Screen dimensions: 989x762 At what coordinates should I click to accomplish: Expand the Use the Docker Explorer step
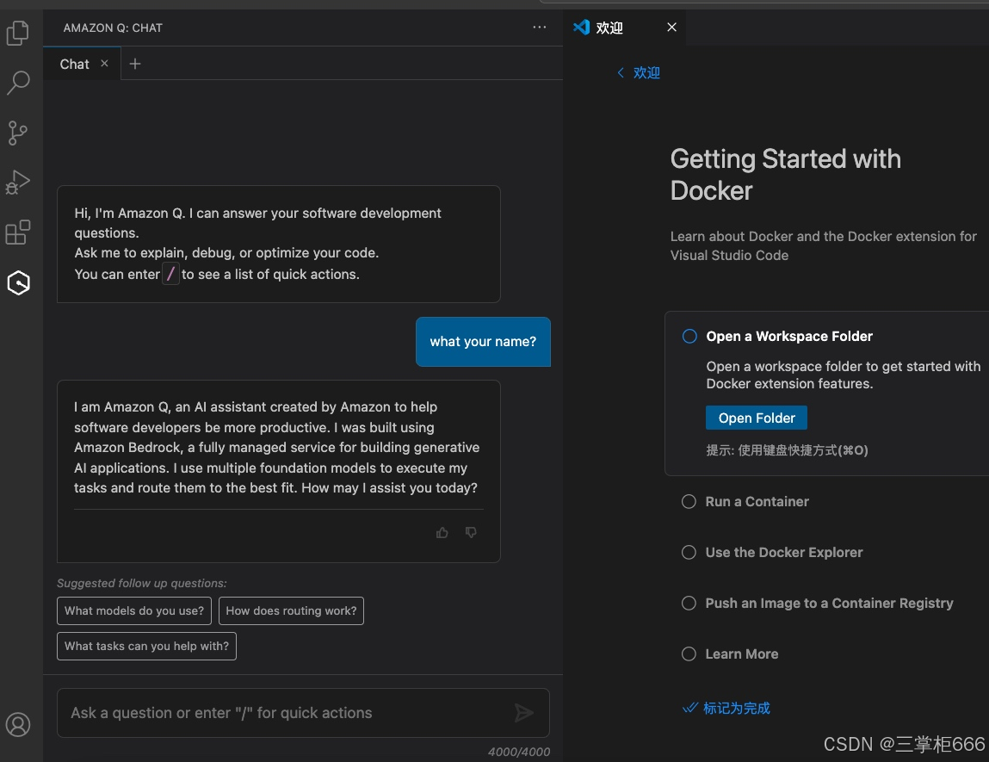pos(784,553)
